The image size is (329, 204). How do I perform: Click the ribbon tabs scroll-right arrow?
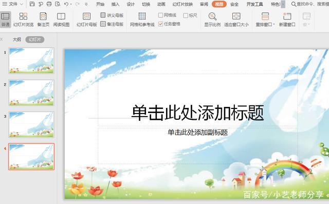click(x=283, y=4)
